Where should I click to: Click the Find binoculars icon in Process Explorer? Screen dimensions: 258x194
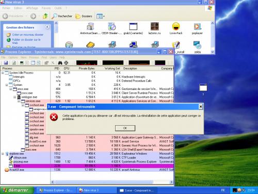click(x=60, y=63)
